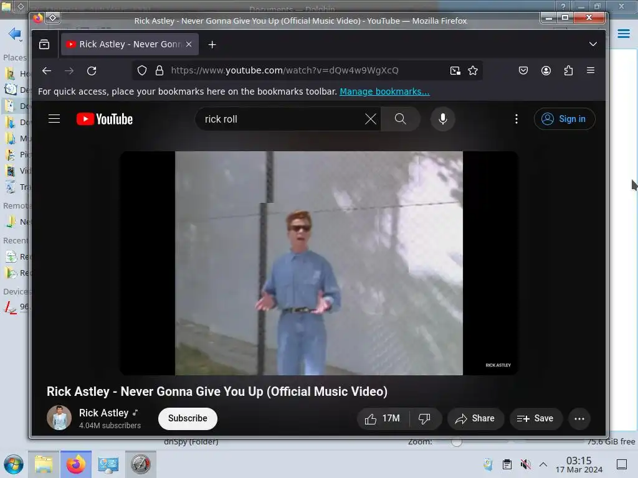Select the Rick Astley tab label
This screenshot has height=478, width=638.
click(130, 44)
